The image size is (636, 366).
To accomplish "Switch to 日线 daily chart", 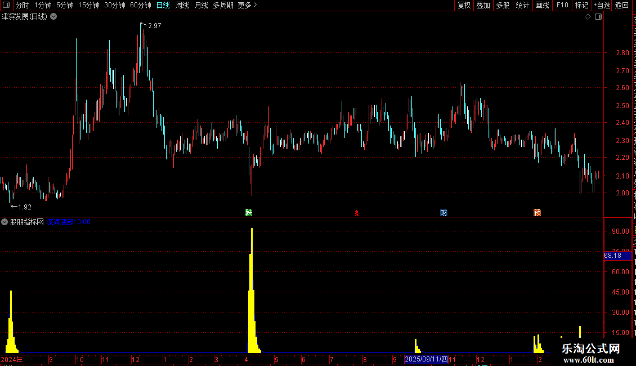I will tap(163, 5).
